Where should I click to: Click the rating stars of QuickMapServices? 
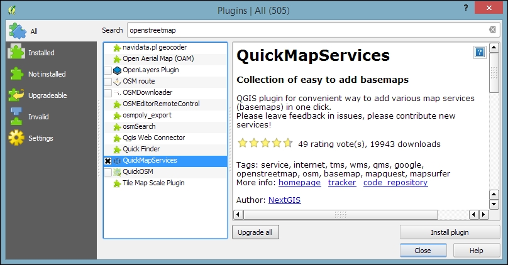coord(265,143)
